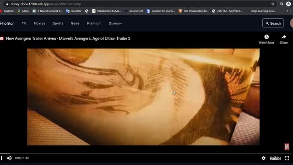Open the browser profile avatar

288,4
